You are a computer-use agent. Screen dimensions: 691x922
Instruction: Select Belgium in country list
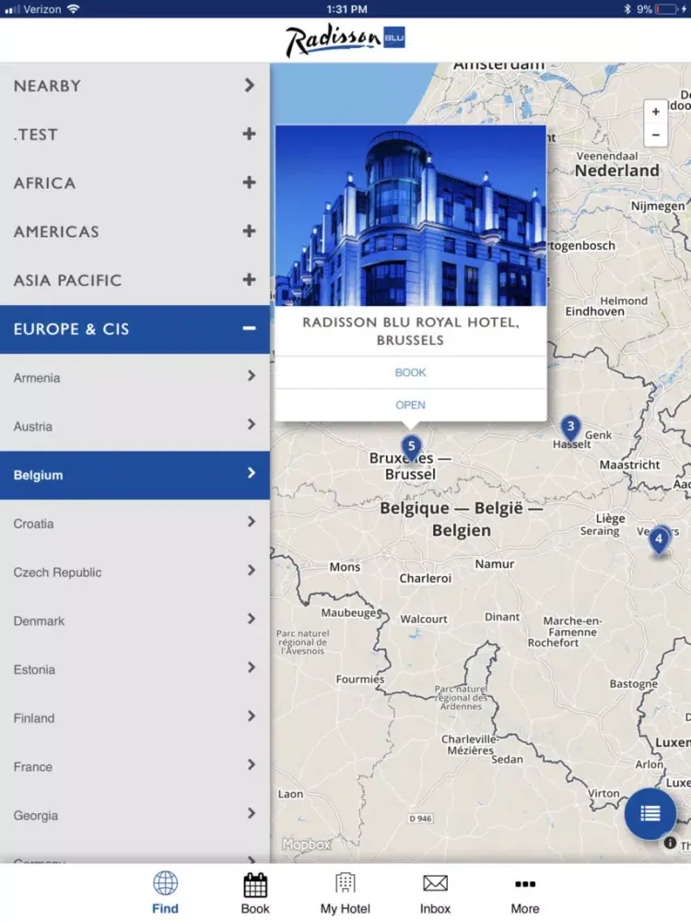(135, 475)
